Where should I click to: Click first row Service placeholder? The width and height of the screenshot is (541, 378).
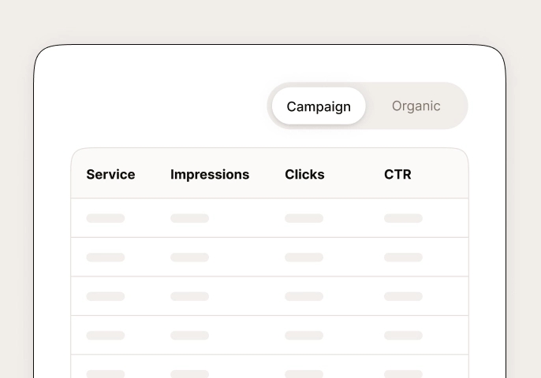[106, 218]
